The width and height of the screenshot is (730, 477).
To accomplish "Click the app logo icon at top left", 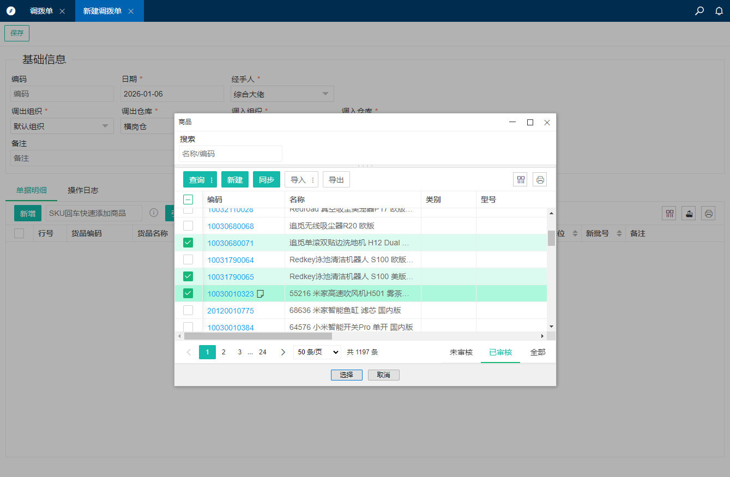I will pyautogui.click(x=11, y=11).
